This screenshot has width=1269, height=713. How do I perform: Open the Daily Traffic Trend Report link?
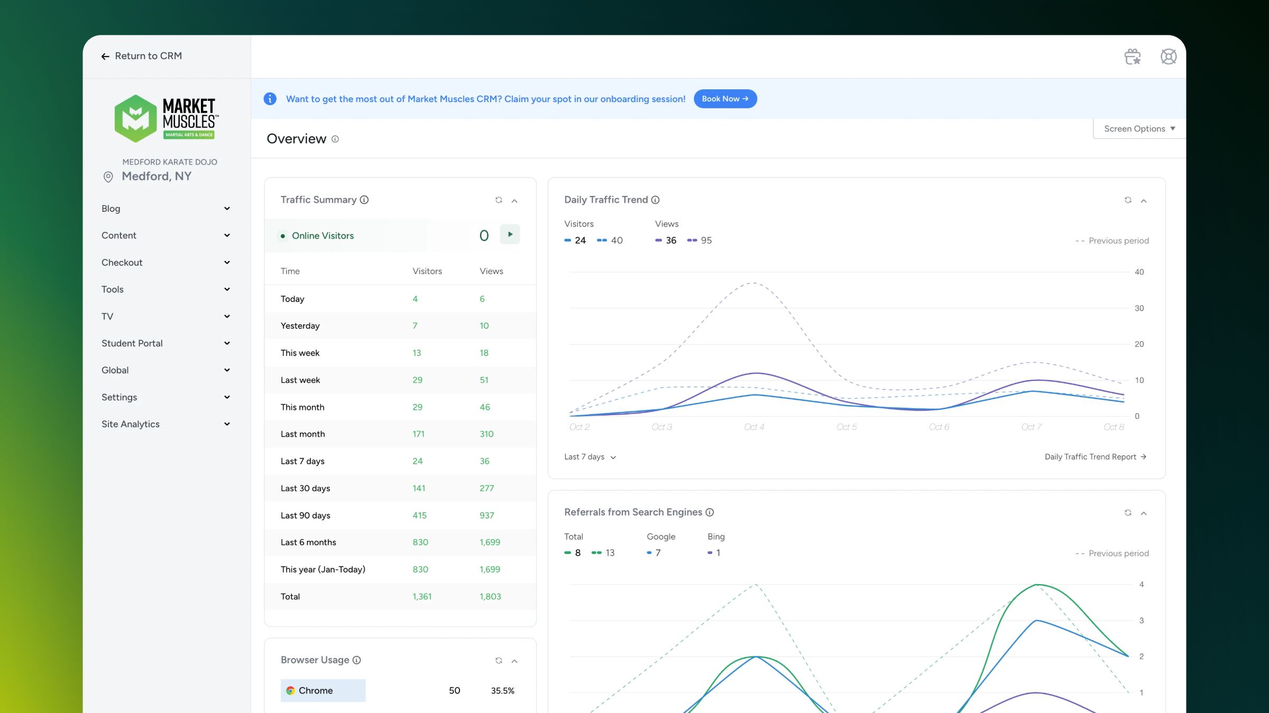point(1095,457)
